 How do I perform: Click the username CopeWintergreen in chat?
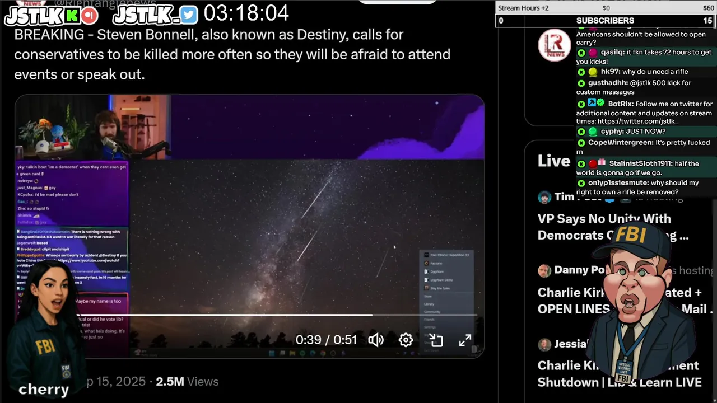pyautogui.click(x=621, y=143)
